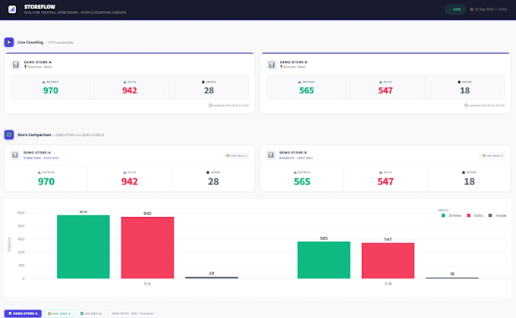Toggle the green Entries legend swatch
516x318 pixels.
click(x=443, y=216)
